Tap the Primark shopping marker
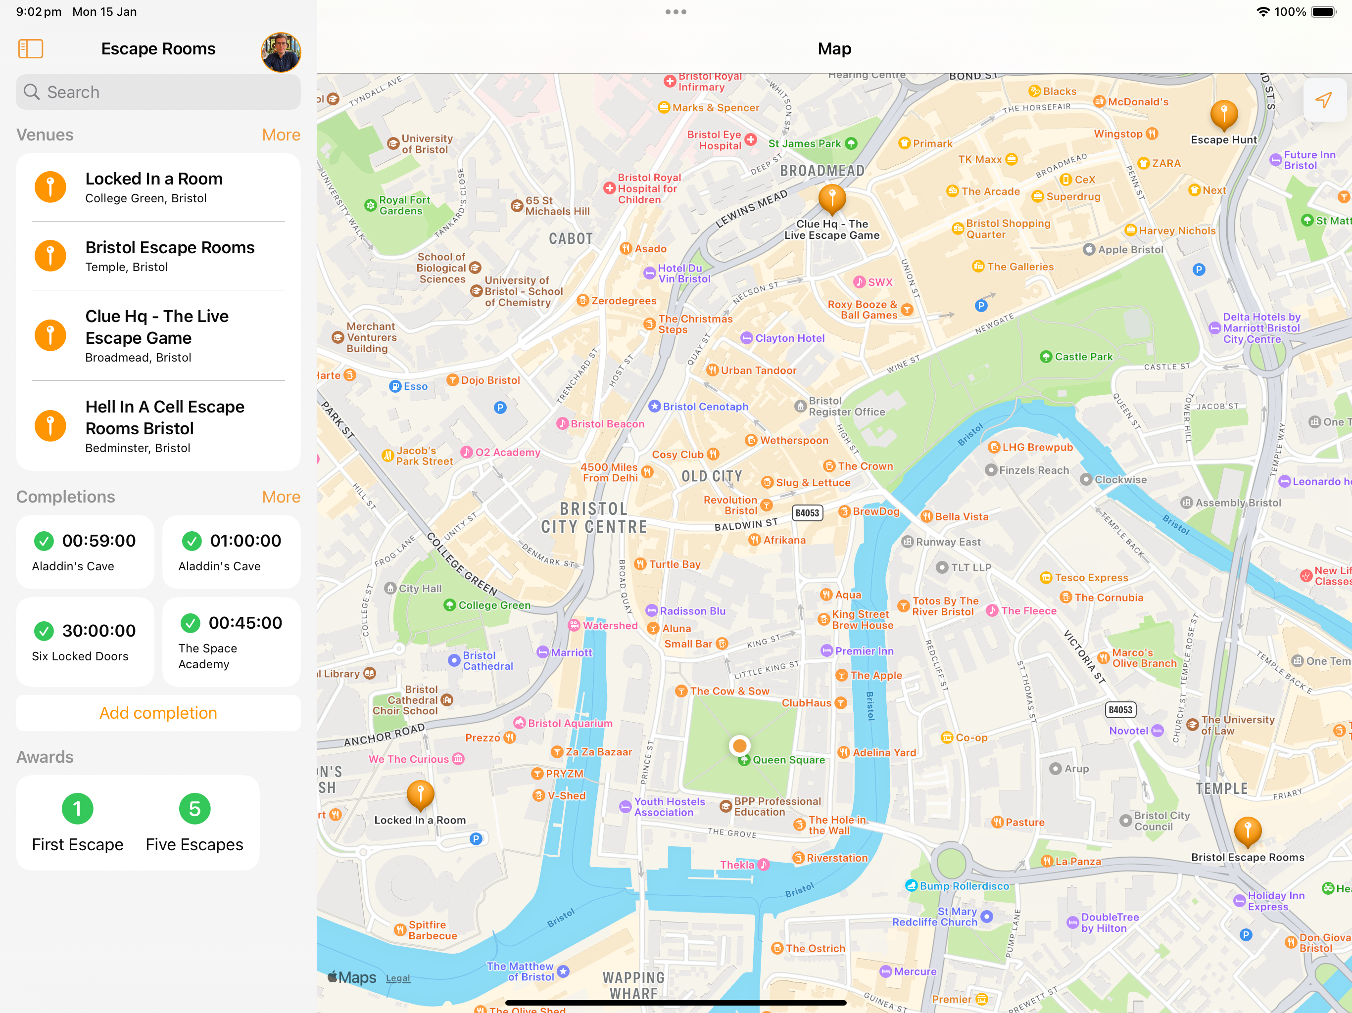This screenshot has height=1013, width=1352. 905,143
